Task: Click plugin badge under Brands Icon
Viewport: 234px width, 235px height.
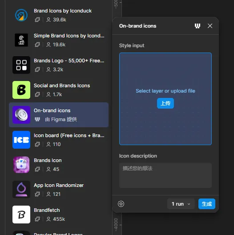Action: tap(37, 169)
